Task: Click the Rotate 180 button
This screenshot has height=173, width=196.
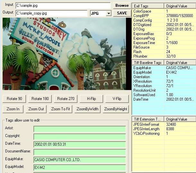Action: click(x=40, y=99)
